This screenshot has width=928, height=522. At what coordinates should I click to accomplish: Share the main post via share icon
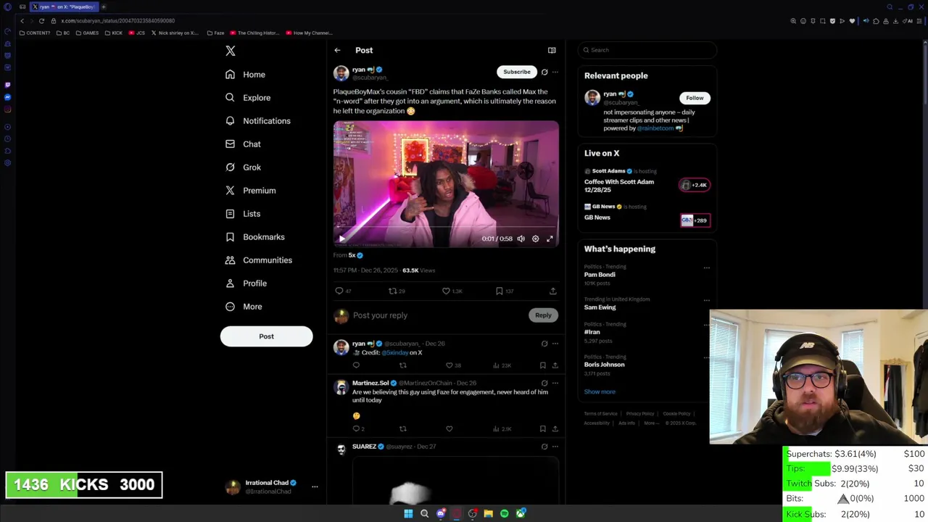(553, 291)
